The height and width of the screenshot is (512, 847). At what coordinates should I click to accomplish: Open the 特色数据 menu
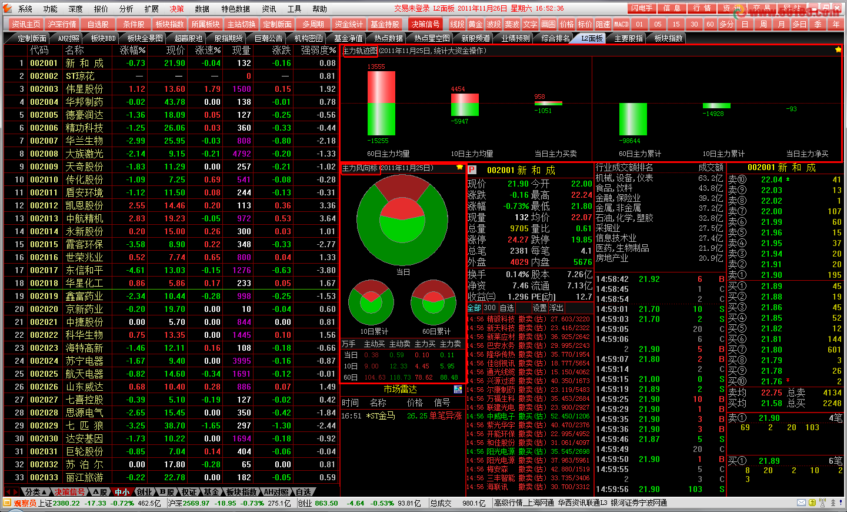pos(235,9)
